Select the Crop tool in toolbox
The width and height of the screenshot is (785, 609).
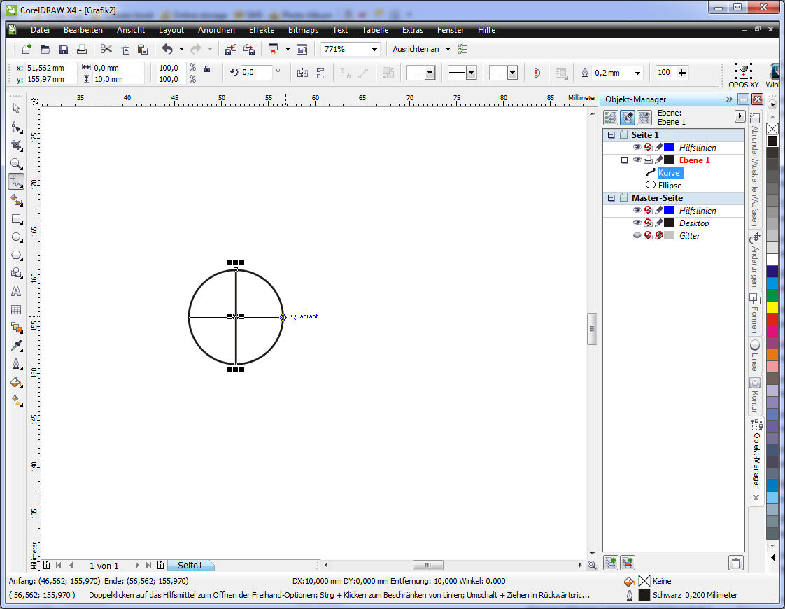[x=16, y=146]
